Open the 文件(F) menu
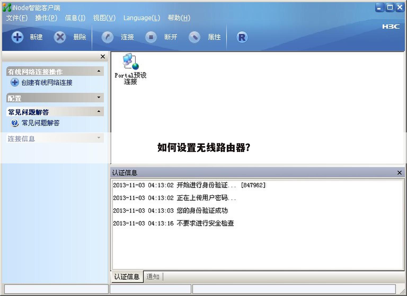407x296 pixels. pos(17,18)
